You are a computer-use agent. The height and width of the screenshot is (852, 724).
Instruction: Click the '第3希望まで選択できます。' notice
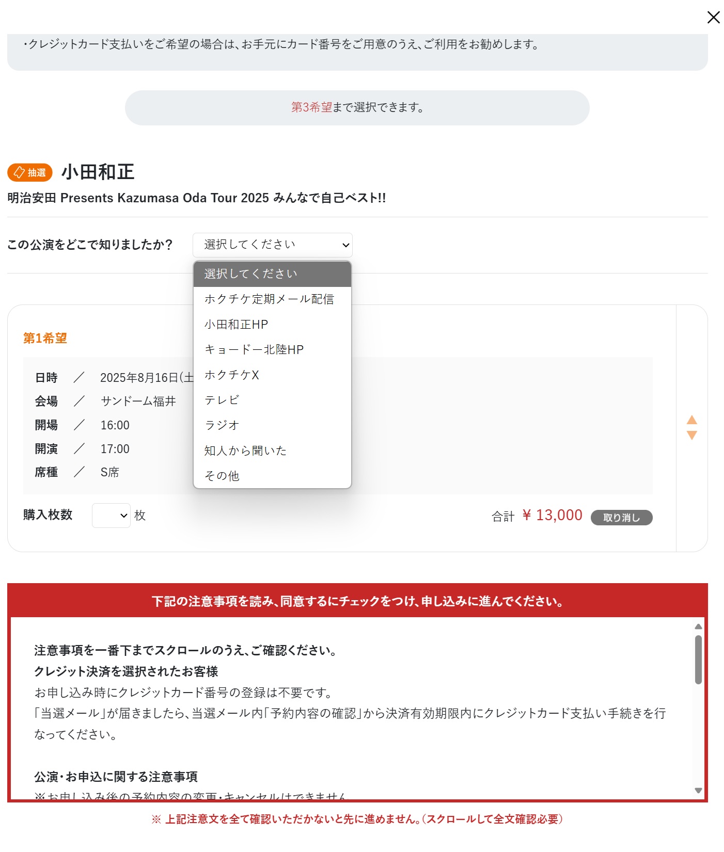(x=357, y=107)
